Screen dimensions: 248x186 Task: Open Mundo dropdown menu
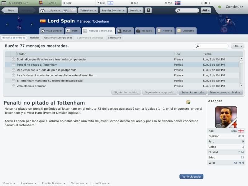(135, 11)
